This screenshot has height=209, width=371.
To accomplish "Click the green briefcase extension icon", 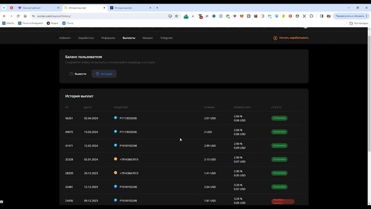I will [x=186, y=16].
